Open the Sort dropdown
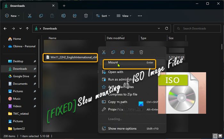 [103, 16]
